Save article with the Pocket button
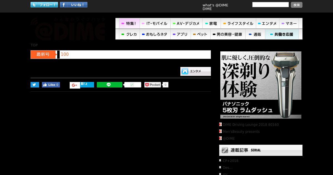This screenshot has height=175, width=333. 153,85
